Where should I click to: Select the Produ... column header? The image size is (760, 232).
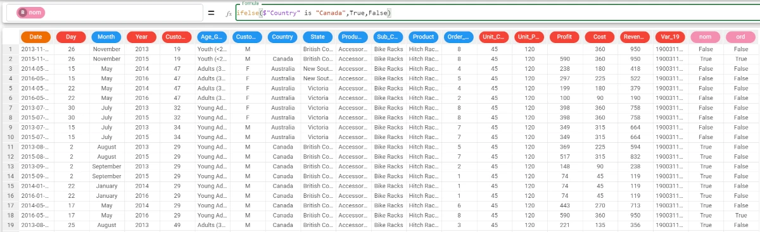point(353,37)
